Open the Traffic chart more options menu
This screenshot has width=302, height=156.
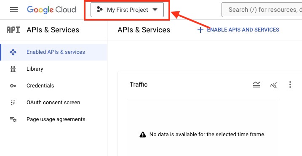(x=290, y=85)
